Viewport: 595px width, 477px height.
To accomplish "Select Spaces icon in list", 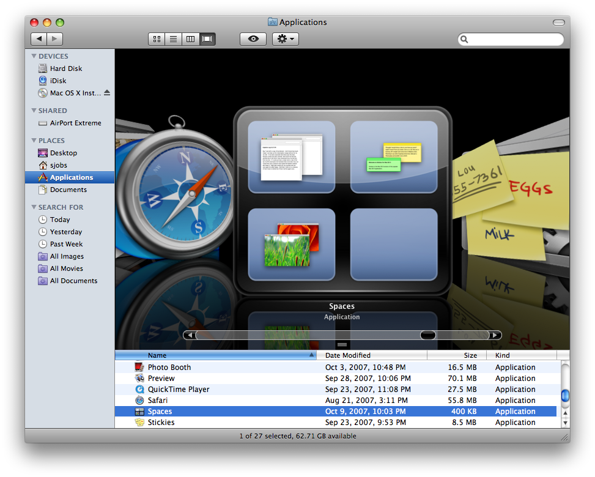I will coord(139,412).
